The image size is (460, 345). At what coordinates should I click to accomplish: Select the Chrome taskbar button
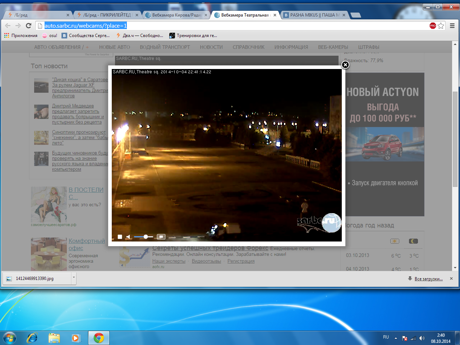(99, 338)
